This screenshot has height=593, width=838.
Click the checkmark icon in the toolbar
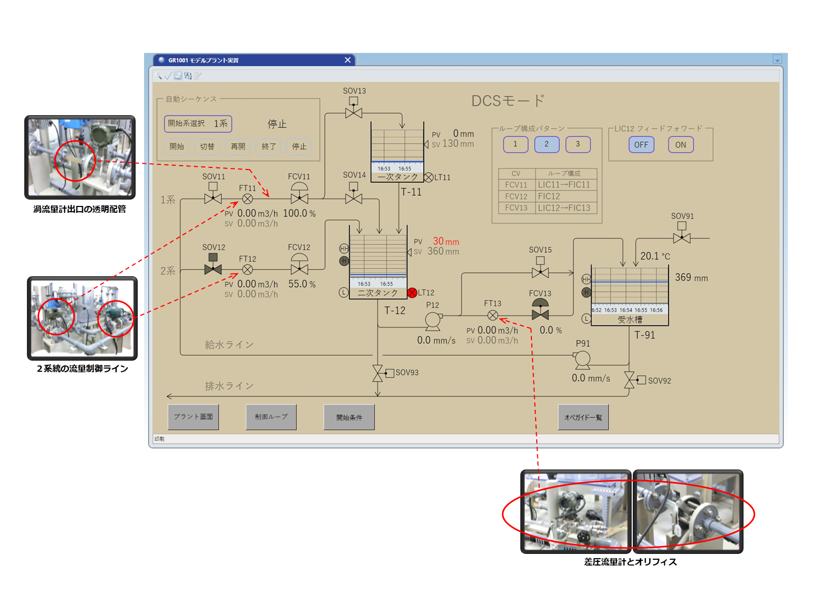pos(168,76)
